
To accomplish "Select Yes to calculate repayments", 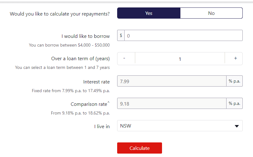I will [149, 13].
